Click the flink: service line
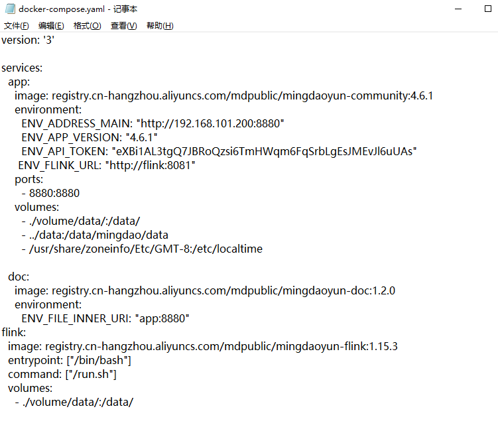The image size is (498, 435). coord(14,332)
